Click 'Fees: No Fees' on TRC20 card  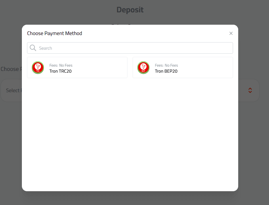pyautogui.click(x=61, y=65)
